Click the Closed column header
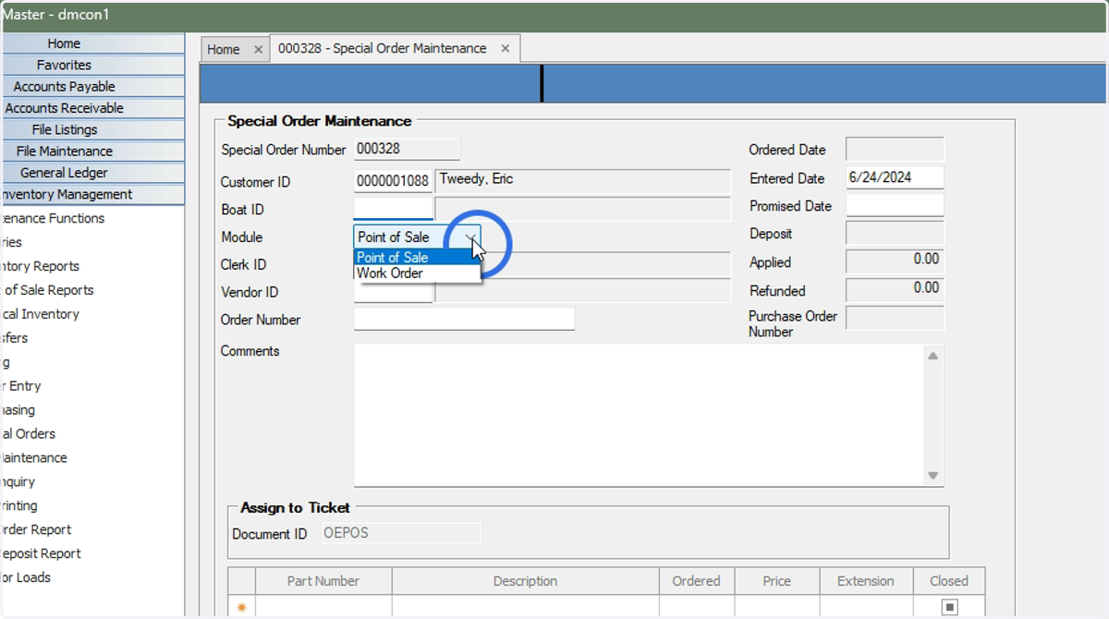Viewport: 1109px width, 619px height. (x=949, y=581)
